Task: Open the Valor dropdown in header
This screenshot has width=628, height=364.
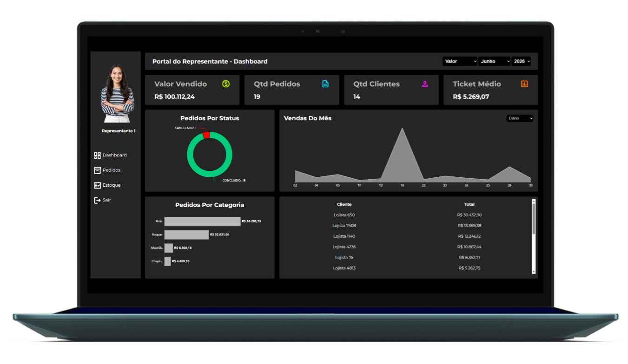Action: click(x=460, y=61)
